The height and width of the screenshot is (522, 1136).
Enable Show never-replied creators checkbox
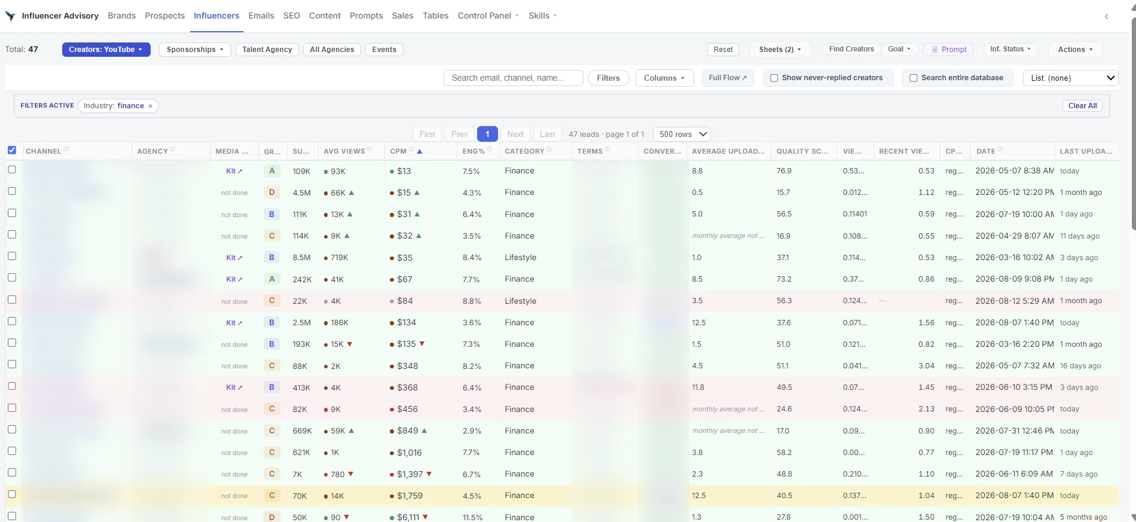pos(774,78)
